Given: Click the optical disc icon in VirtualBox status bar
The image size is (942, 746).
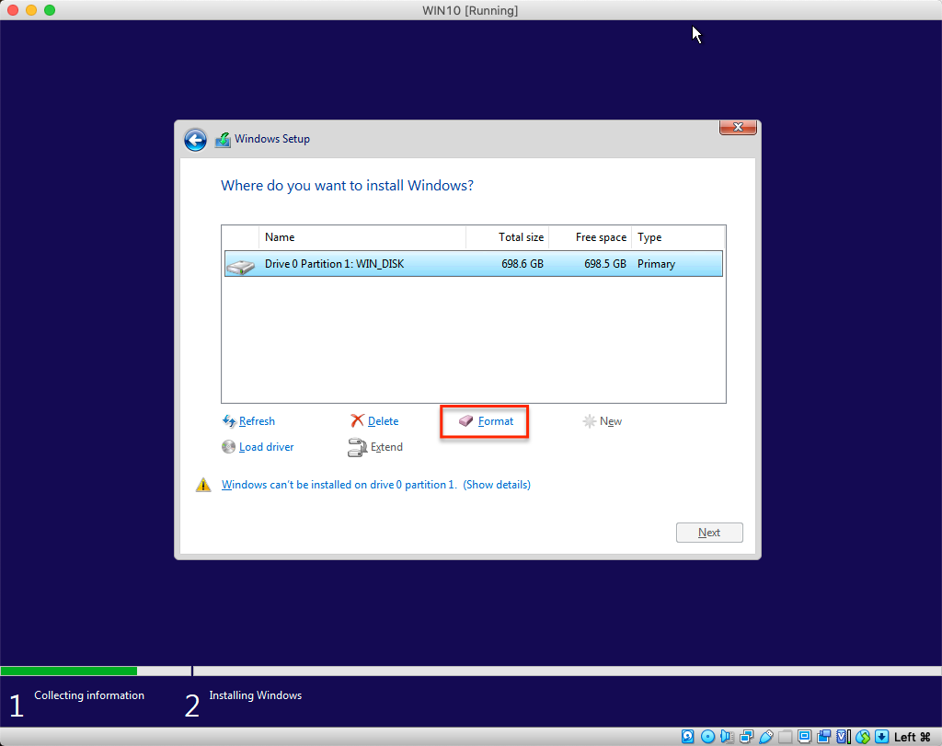Looking at the screenshot, I should pyautogui.click(x=707, y=737).
